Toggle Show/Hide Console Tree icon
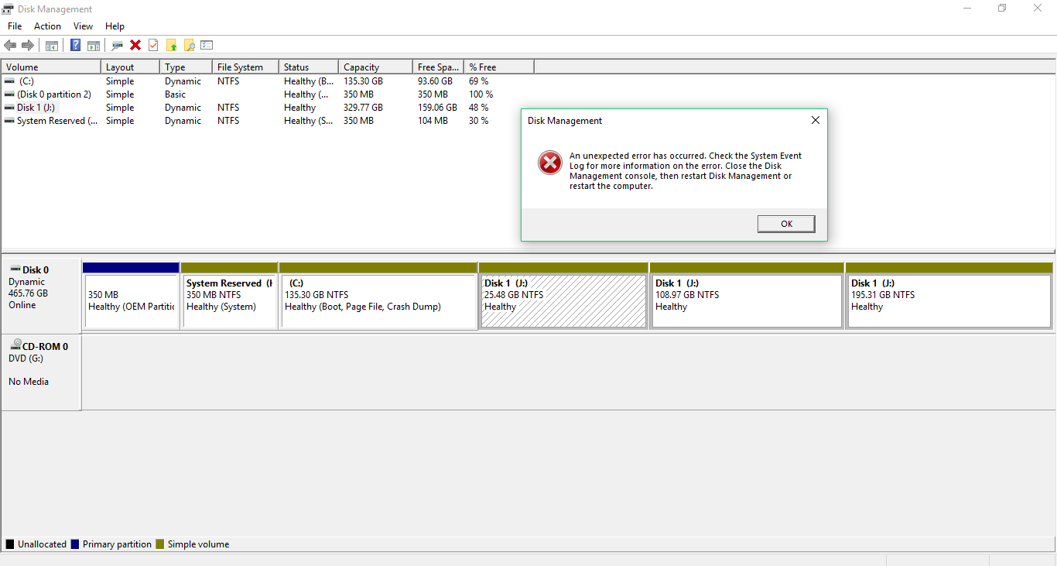1057x566 pixels. point(52,45)
